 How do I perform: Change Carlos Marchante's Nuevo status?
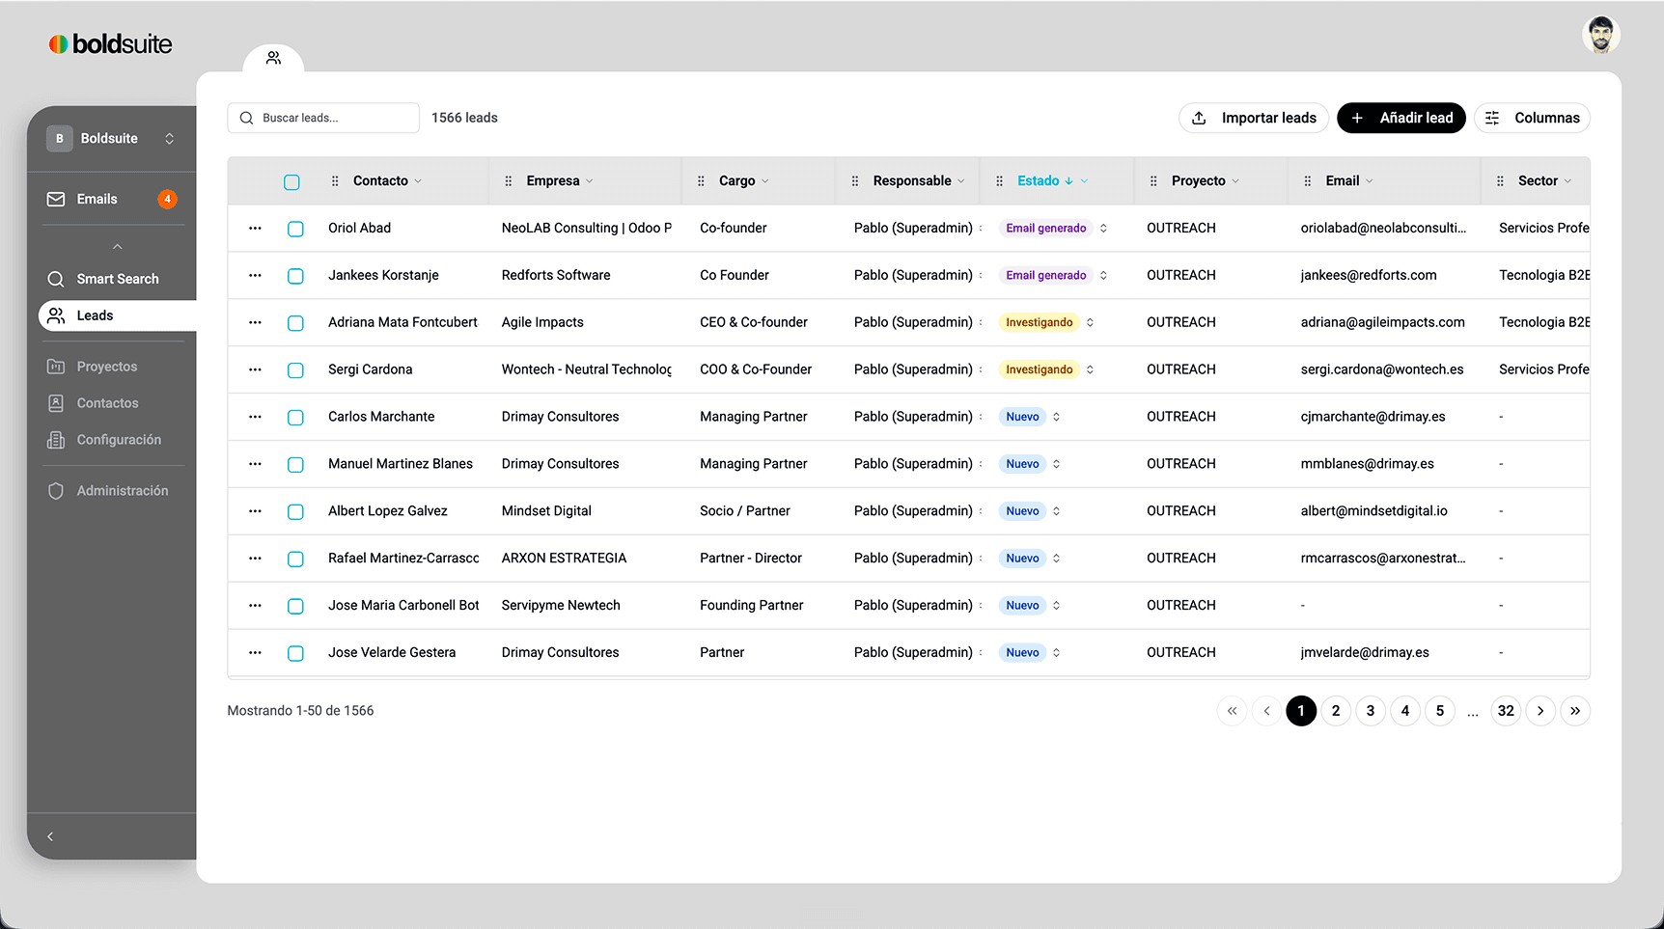[1031, 417]
